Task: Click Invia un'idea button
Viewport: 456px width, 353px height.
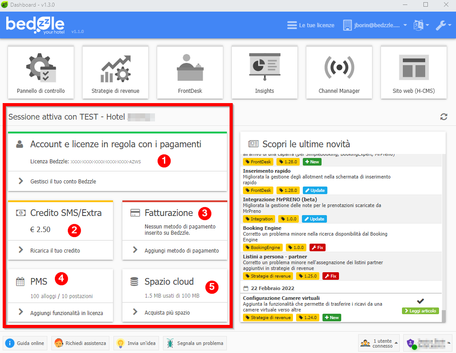Action: pyautogui.click(x=136, y=343)
